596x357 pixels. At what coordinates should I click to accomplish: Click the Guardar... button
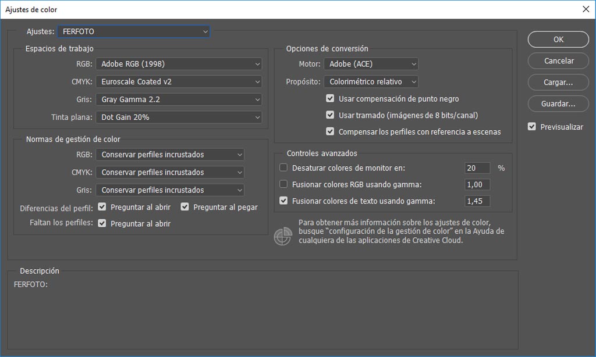click(x=558, y=103)
